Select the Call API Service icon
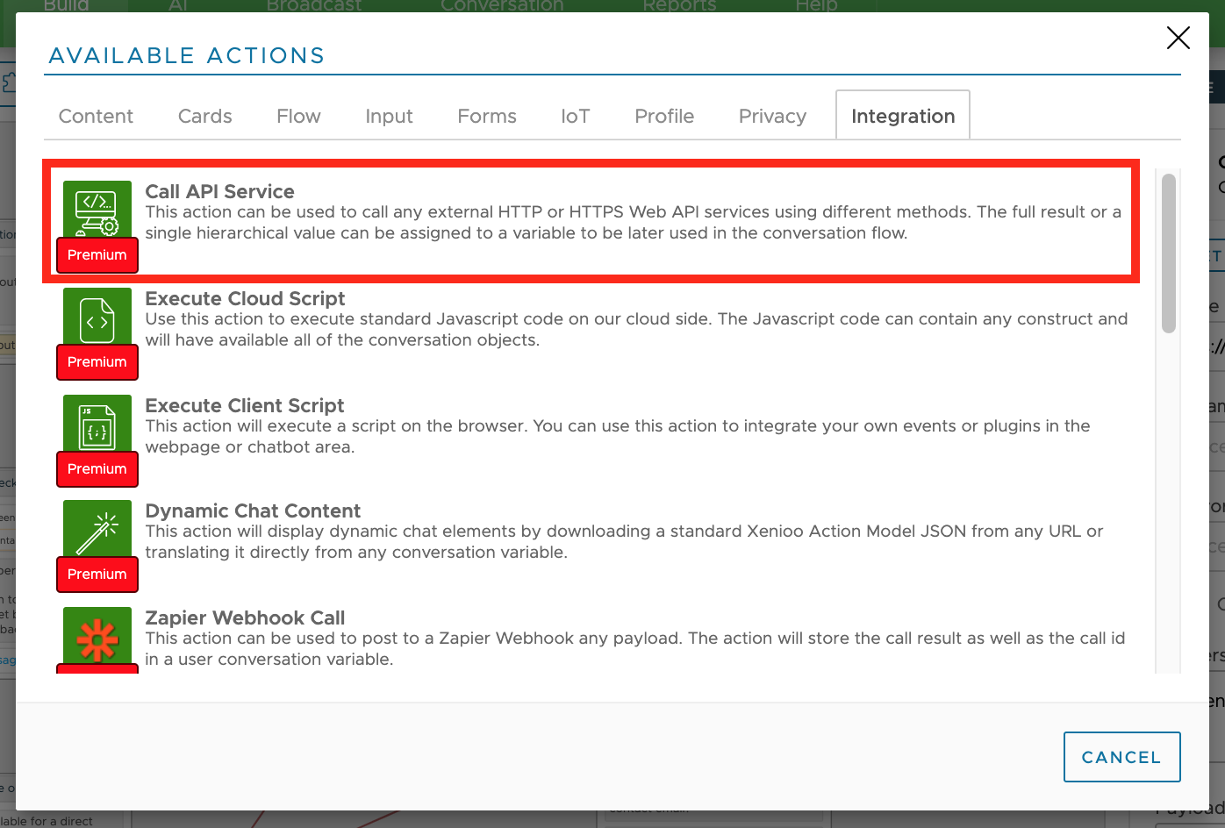Viewport: 1225px width, 828px height. pos(97,211)
